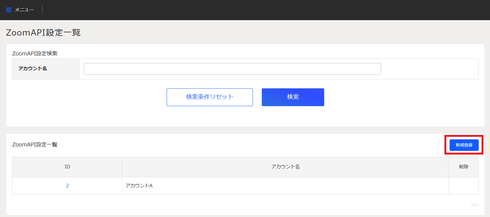Click the 新規登録 button
490x217 pixels.
[464, 145]
